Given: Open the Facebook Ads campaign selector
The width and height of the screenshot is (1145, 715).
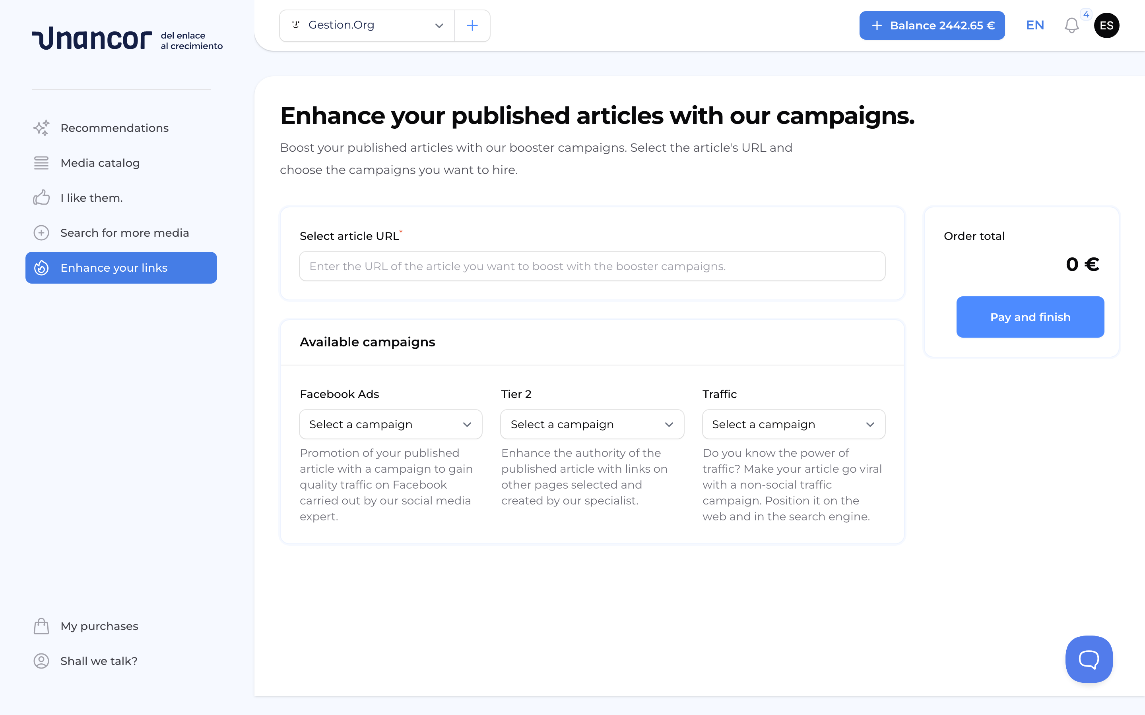Looking at the screenshot, I should (x=390, y=424).
